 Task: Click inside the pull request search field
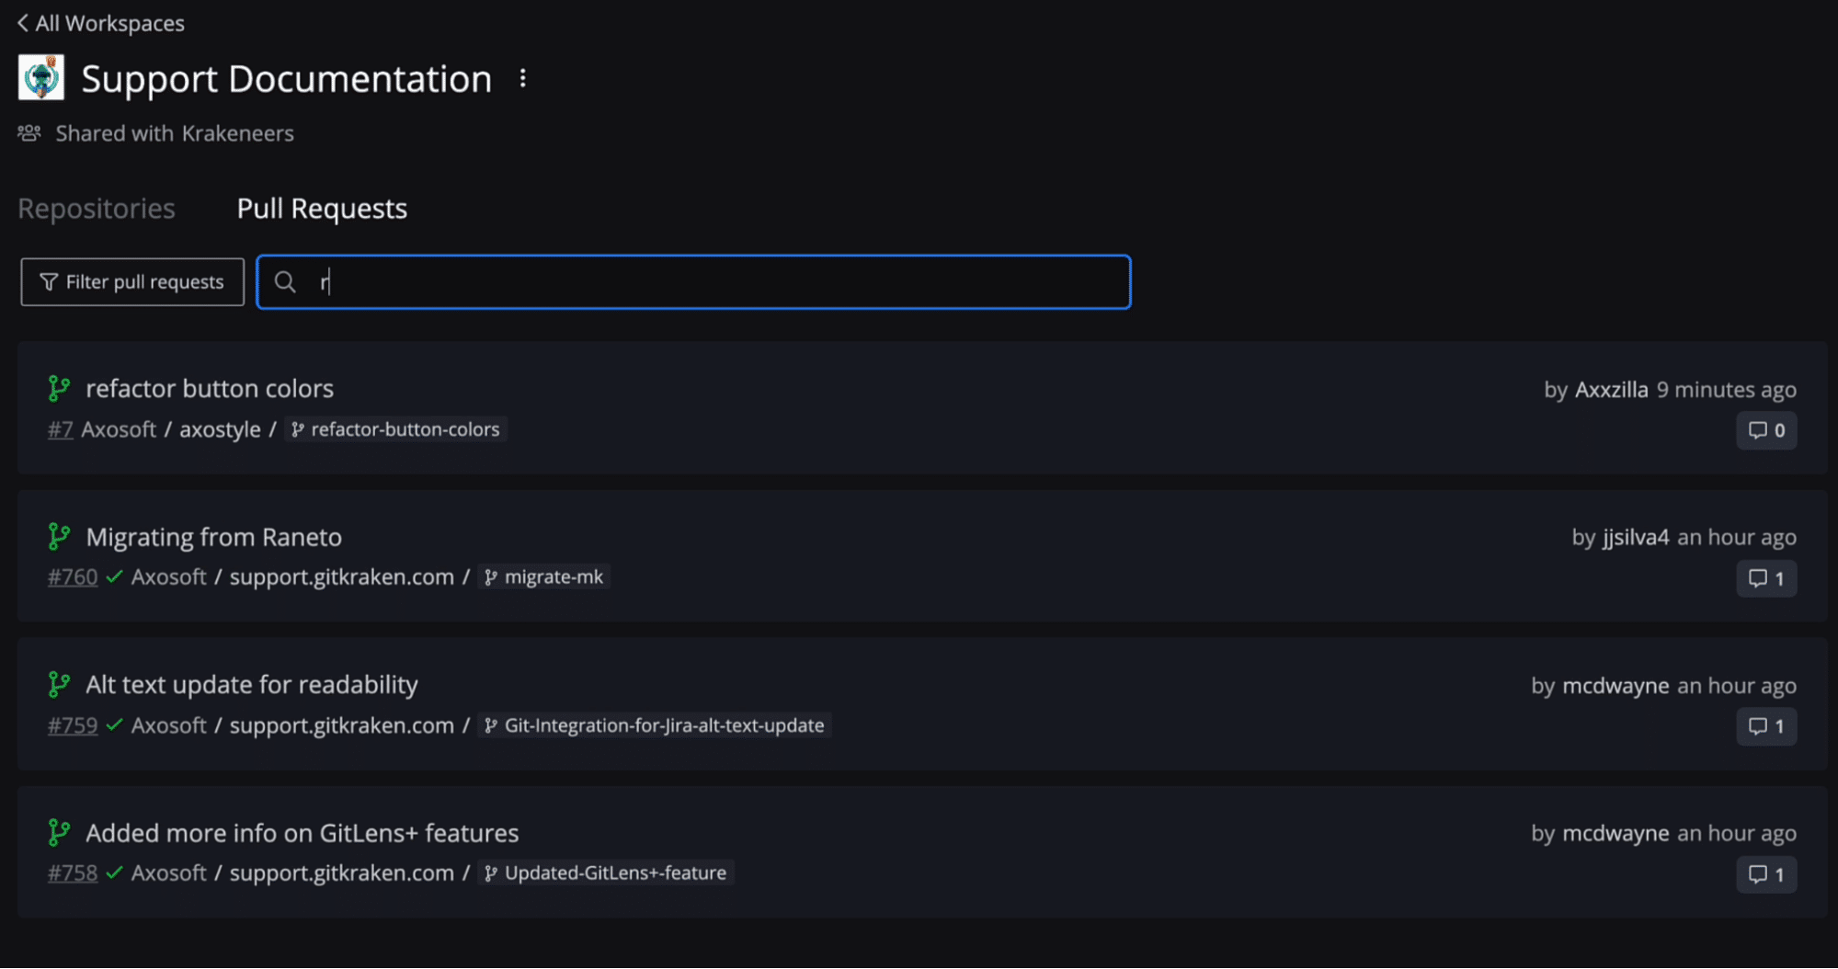(x=693, y=281)
